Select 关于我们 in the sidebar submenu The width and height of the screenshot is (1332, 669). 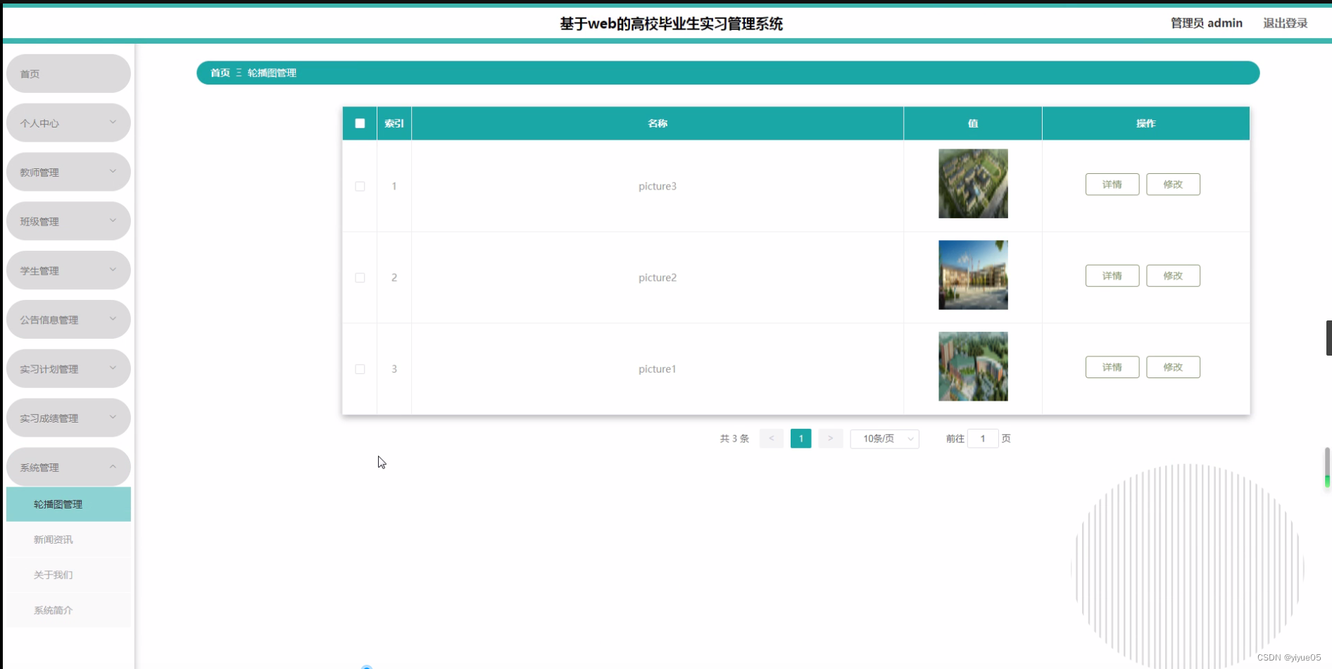click(x=54, y=575)
